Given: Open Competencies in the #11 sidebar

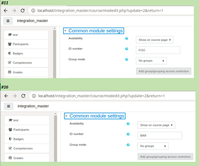Looking at the screenshot, I should pos(26,63).
